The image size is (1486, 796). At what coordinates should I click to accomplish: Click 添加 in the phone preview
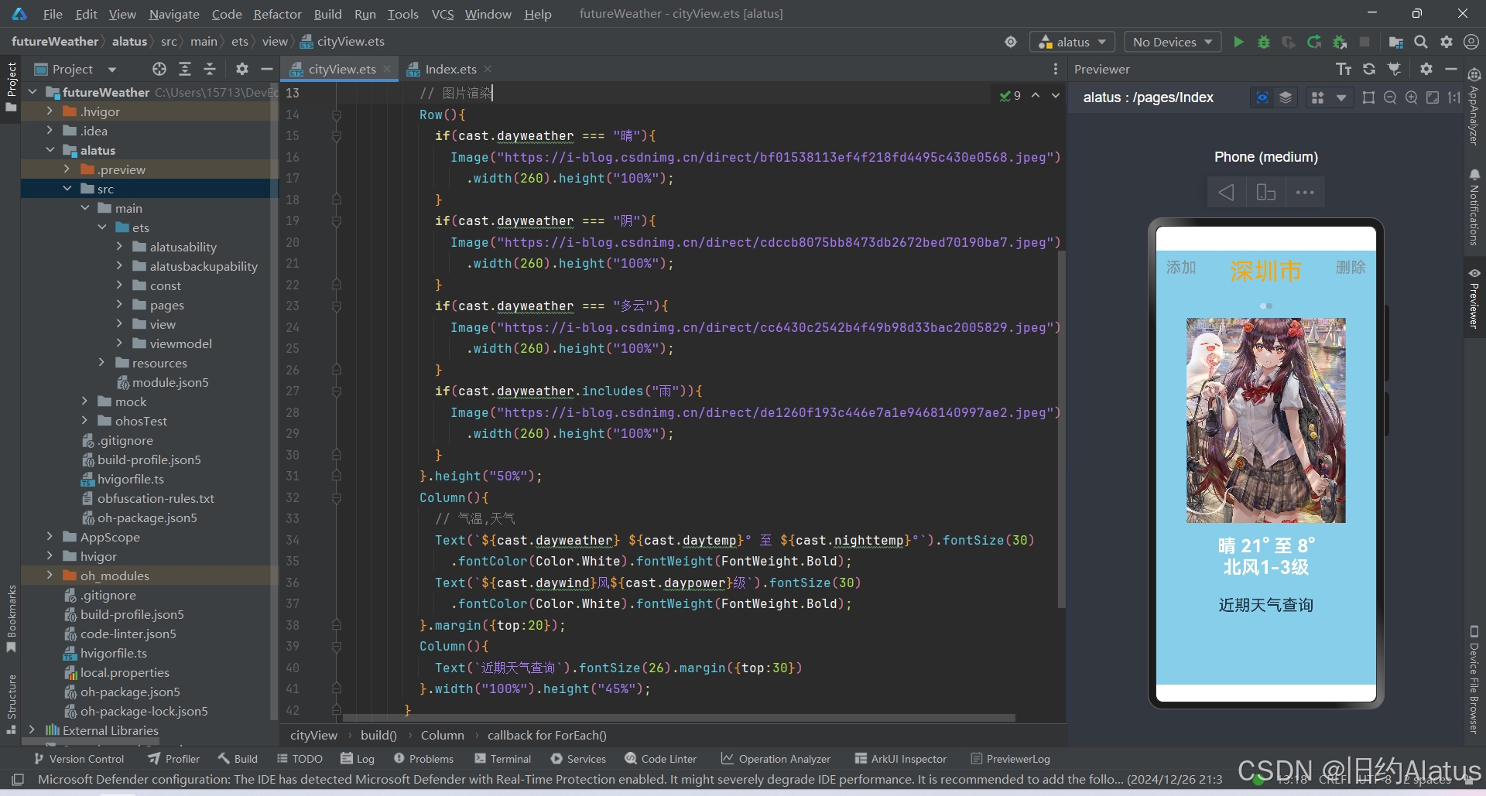click(x=1181, y=267)
